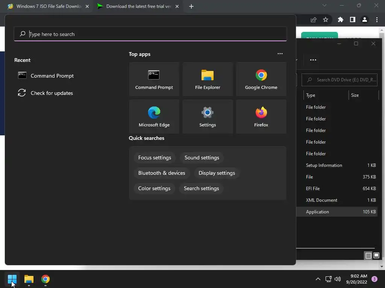
Task: Launch Firefox from Top apps
Action: point(261,117)
